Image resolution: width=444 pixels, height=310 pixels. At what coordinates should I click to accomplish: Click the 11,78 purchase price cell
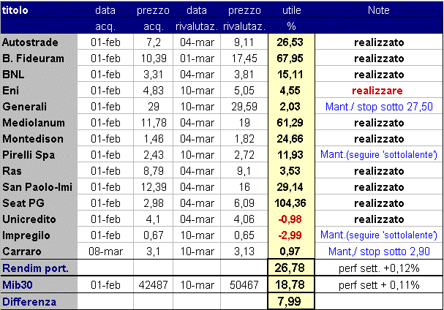(x=153, y=123)
